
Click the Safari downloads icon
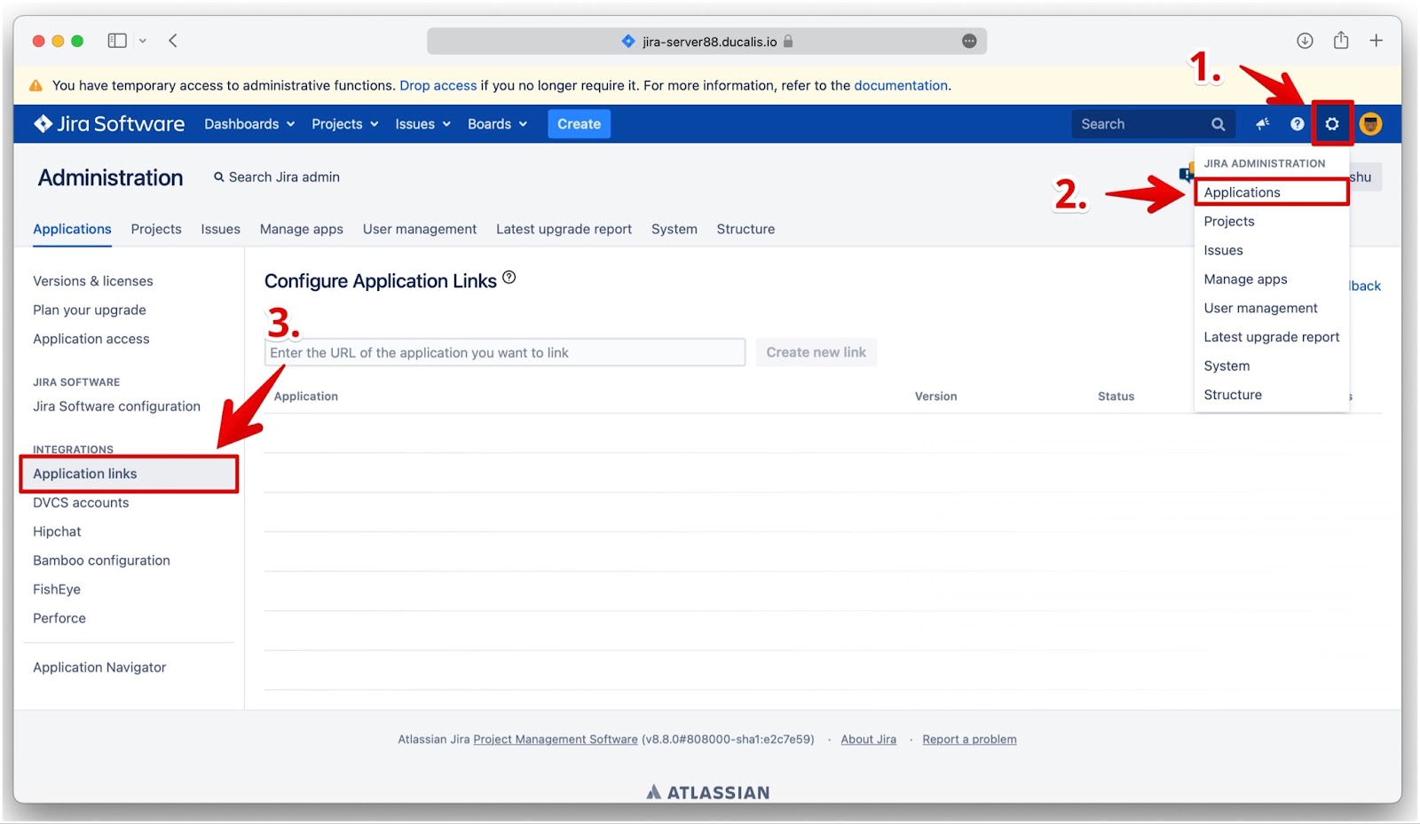tap(1304, 40)
